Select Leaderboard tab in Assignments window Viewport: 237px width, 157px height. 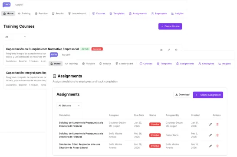pos(124,64)
